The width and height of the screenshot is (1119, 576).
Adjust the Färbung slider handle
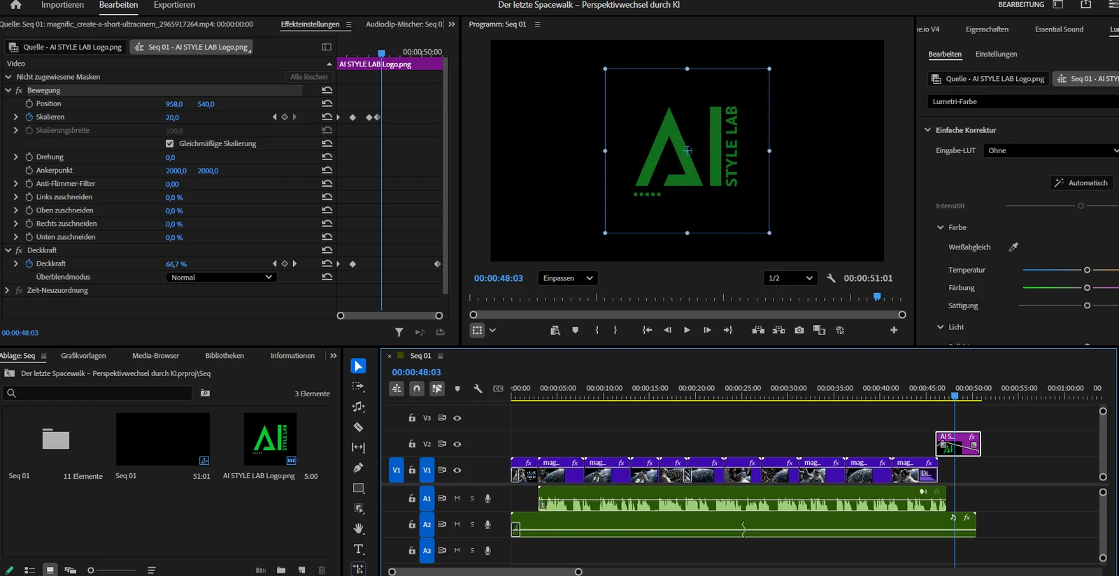[1087, 288]
